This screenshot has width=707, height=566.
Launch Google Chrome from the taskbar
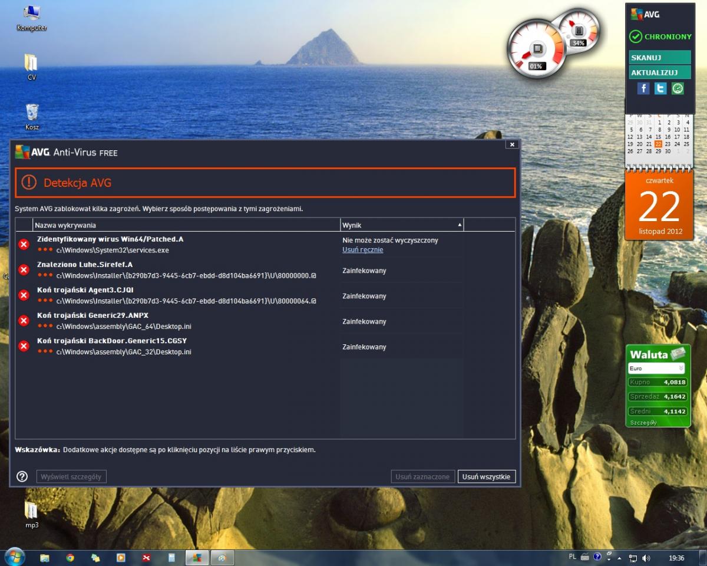70,558
